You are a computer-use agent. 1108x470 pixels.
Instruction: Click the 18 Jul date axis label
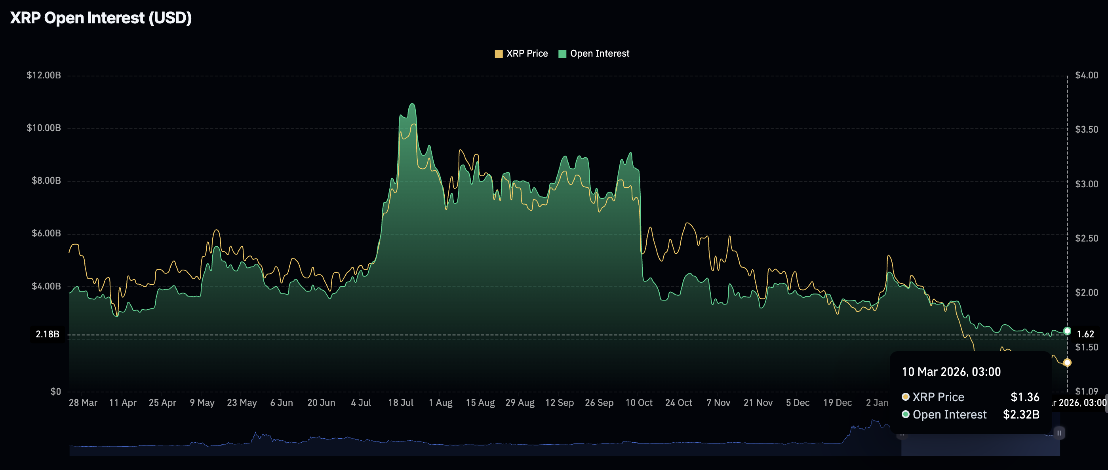pos(400,402)
